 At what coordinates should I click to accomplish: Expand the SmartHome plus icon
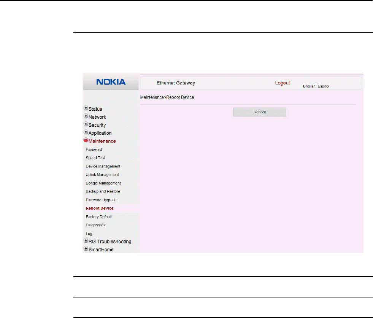[86, 249]
